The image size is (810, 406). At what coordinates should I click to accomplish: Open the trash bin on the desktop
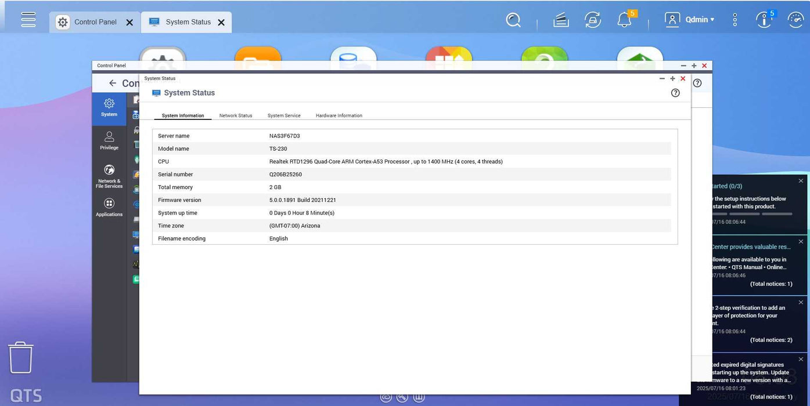(x=21, y=357)
